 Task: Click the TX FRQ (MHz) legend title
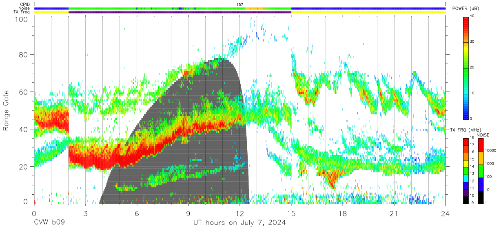[465, 130]
